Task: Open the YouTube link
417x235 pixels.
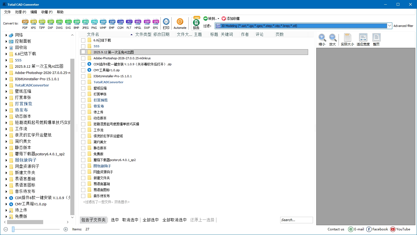Action: (x=400, y=229)
